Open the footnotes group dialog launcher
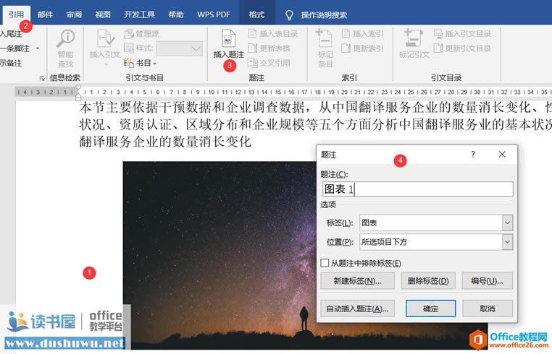 coord(42,78)
